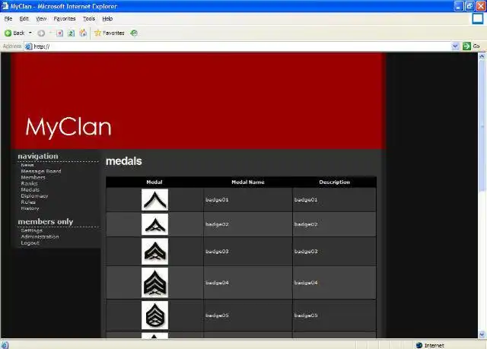Open the File menu
The image size is (487, 349).
pyautogui.click(x=8, y=18)
